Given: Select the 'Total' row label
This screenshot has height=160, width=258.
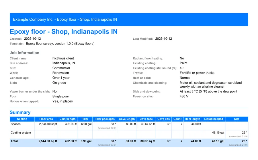Looking at the screenshot, I should 14,141.
